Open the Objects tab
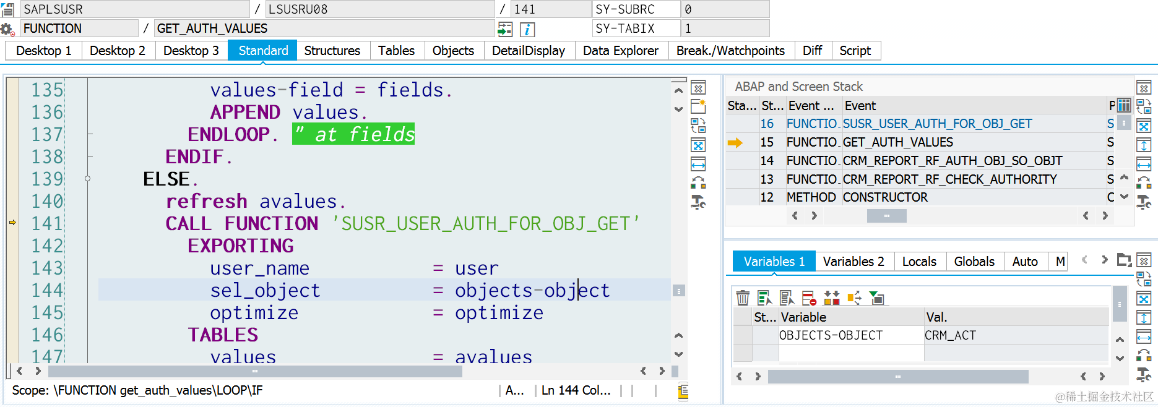The image size is (1158, 407). [453, 51]
